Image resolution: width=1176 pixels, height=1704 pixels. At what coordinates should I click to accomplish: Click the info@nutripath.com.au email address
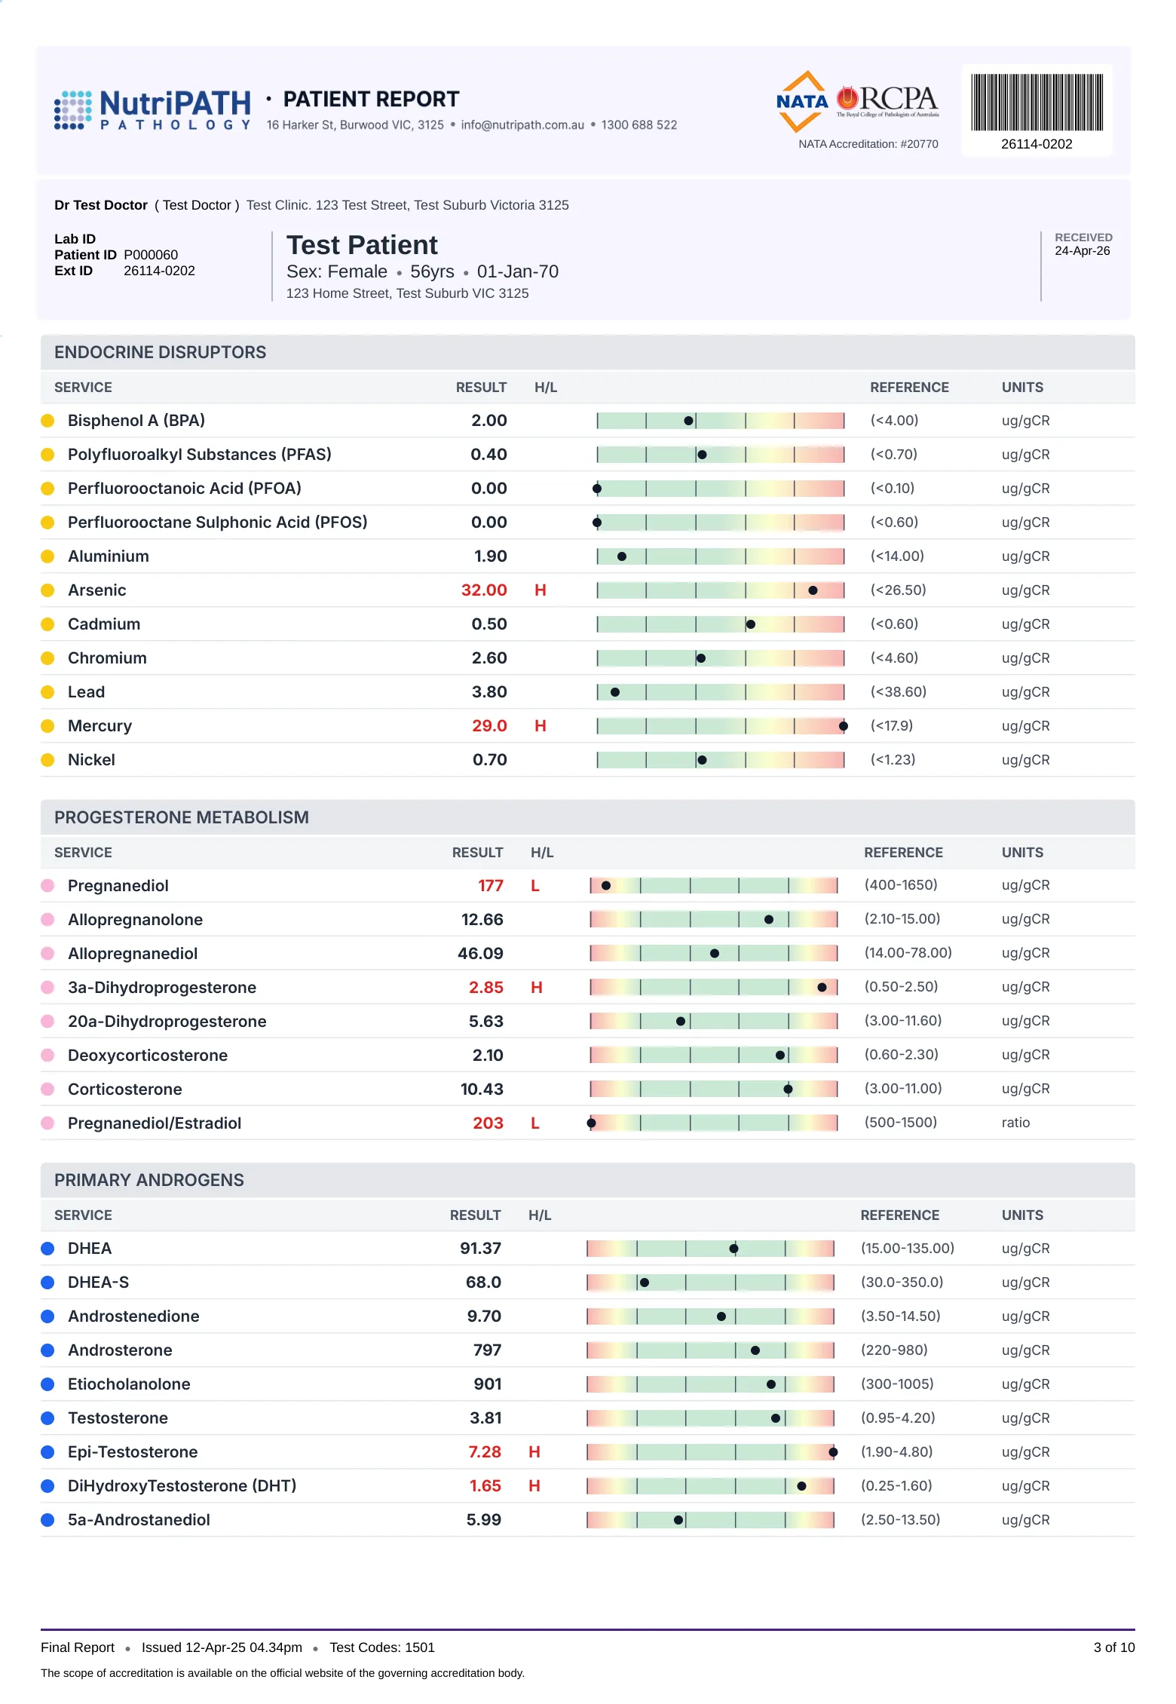click(x=522, y=125)
